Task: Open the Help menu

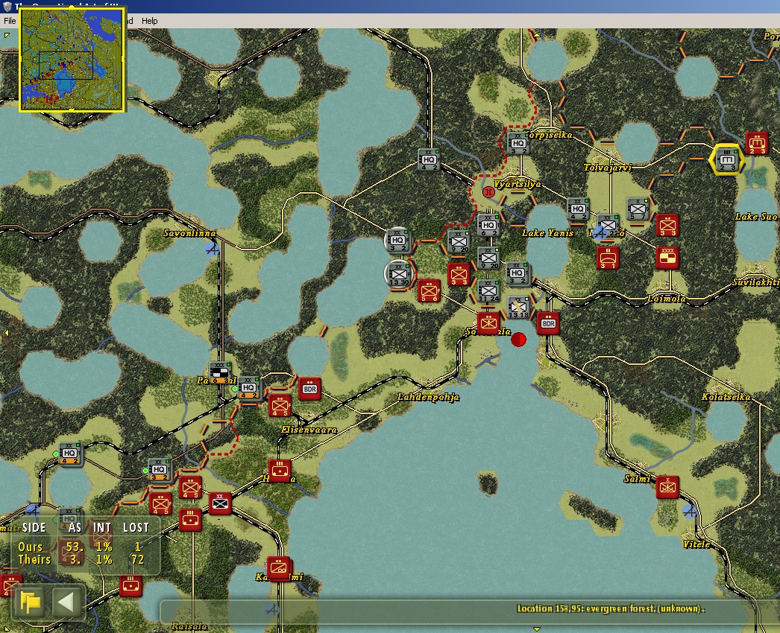Action: [149, 20]
